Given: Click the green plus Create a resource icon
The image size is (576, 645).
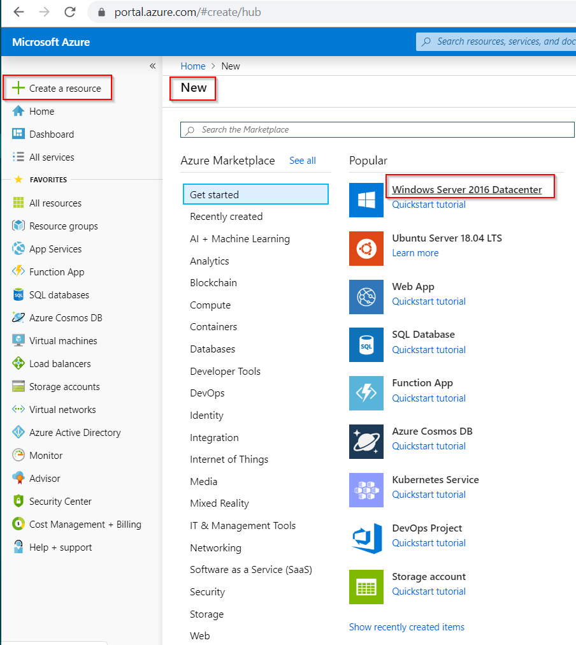Looking at the screenshot, I should (18, 87).
